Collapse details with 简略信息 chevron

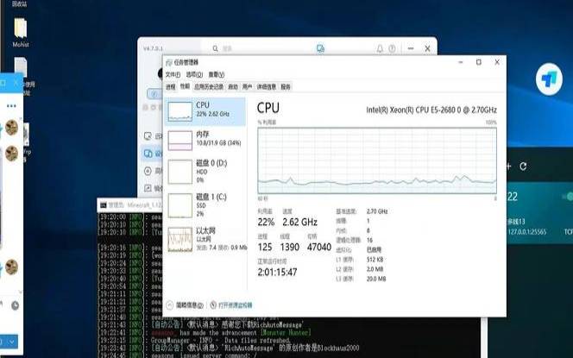(x=169, y=305)
